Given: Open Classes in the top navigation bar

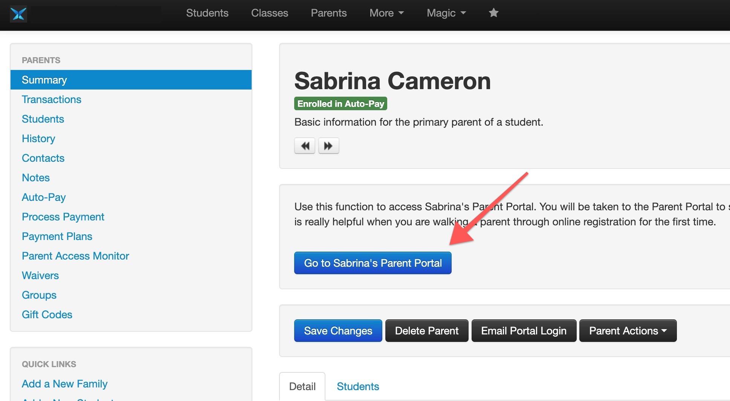Looking at the screenshot, I should pos(269,13).
